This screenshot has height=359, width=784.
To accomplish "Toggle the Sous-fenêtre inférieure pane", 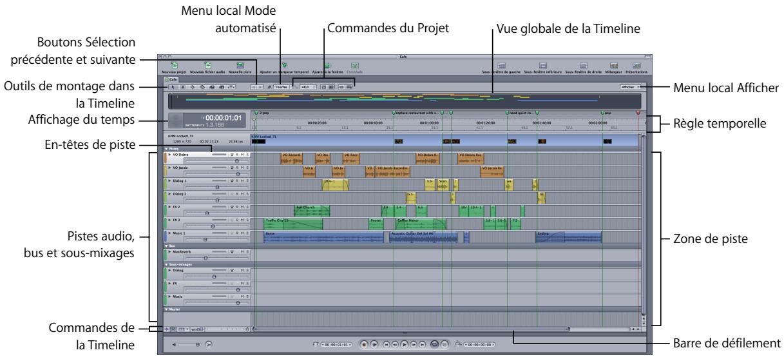I will click(543, 65).
